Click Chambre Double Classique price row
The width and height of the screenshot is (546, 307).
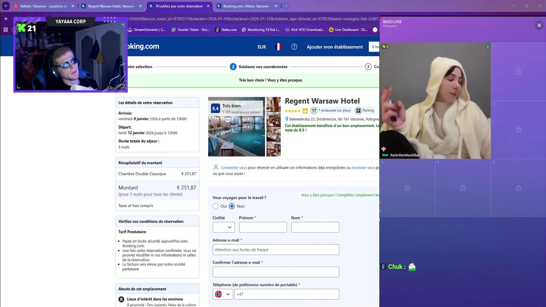point(157,174)
